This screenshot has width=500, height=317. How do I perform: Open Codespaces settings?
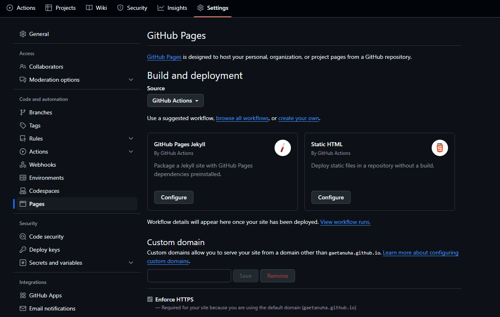pos(77,191)
